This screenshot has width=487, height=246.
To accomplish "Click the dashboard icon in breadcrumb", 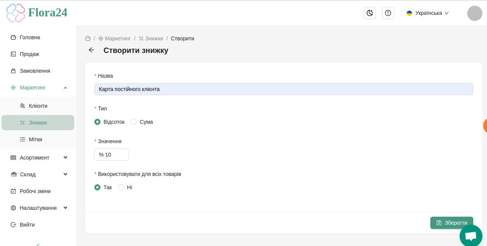I will click(88, 38).
